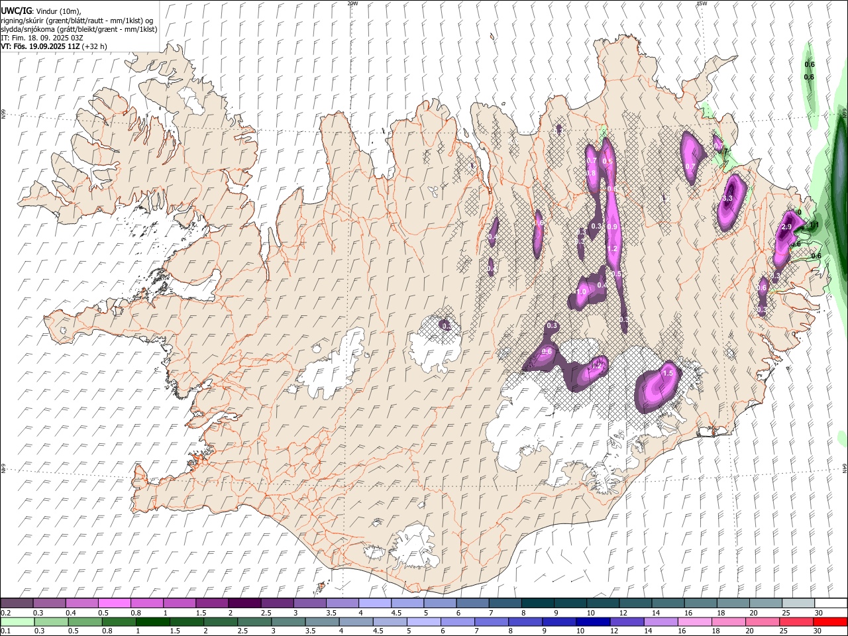848x636 pixels.
Task: Click the 0.8 swatch in the green rain scale
Action: coord(118,622)
